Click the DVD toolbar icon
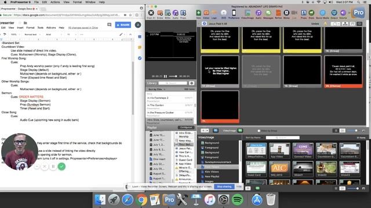 (224, 13)
